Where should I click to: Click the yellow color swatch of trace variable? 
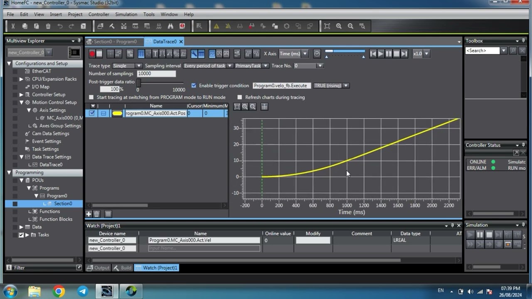pos(117,113)
